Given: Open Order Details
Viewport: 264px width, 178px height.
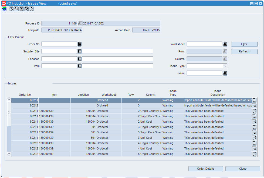Looking at the screenshot, I should (206, 169).
